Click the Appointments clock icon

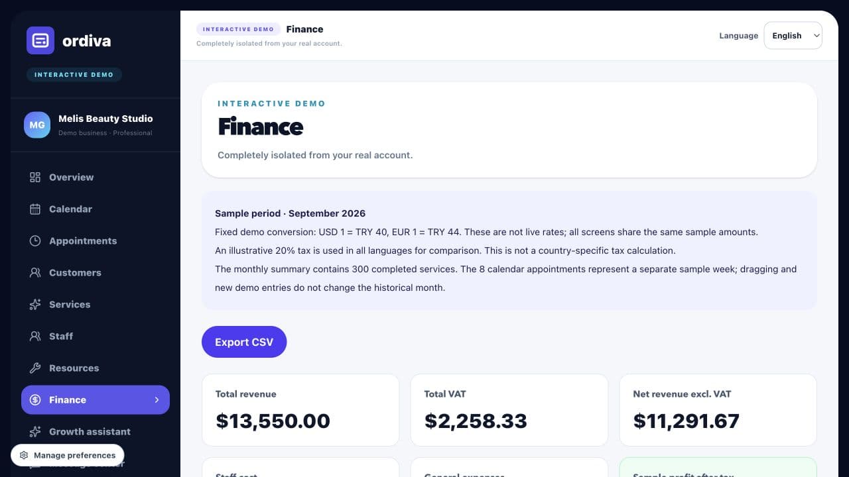coord(35,240)
